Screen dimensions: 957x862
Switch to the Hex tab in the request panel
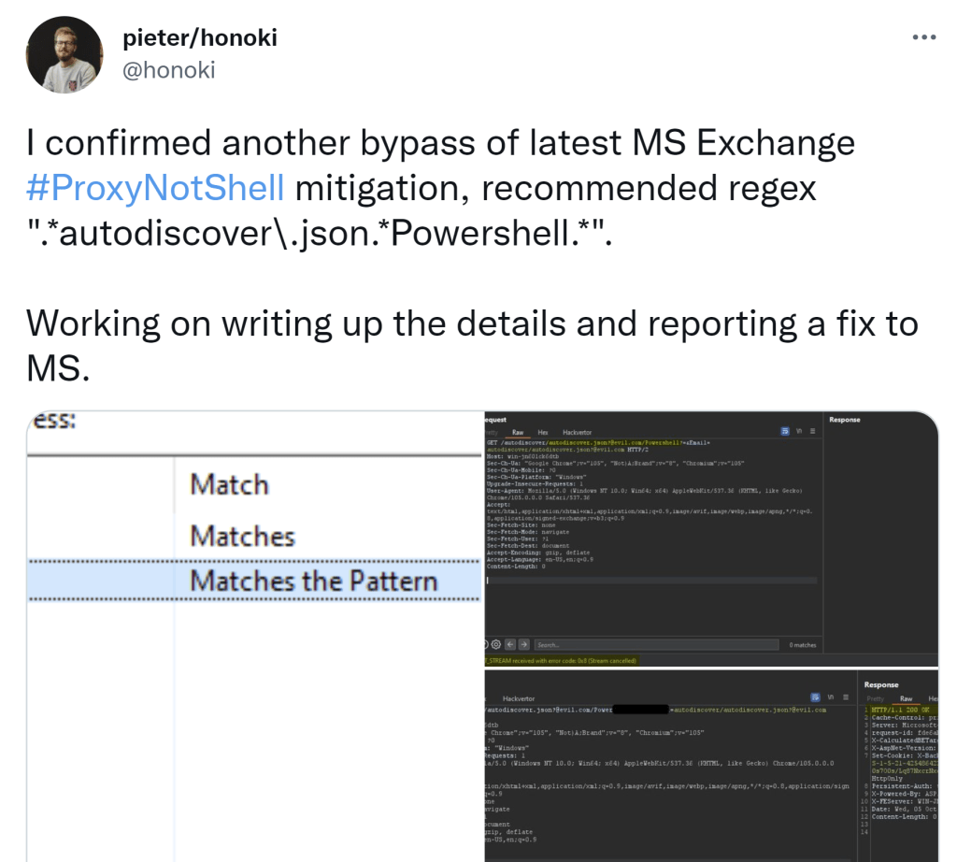543,433
